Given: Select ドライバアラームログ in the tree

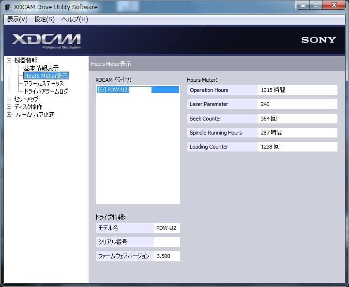Looking at the screenshot, I should (x=46, y=91).
